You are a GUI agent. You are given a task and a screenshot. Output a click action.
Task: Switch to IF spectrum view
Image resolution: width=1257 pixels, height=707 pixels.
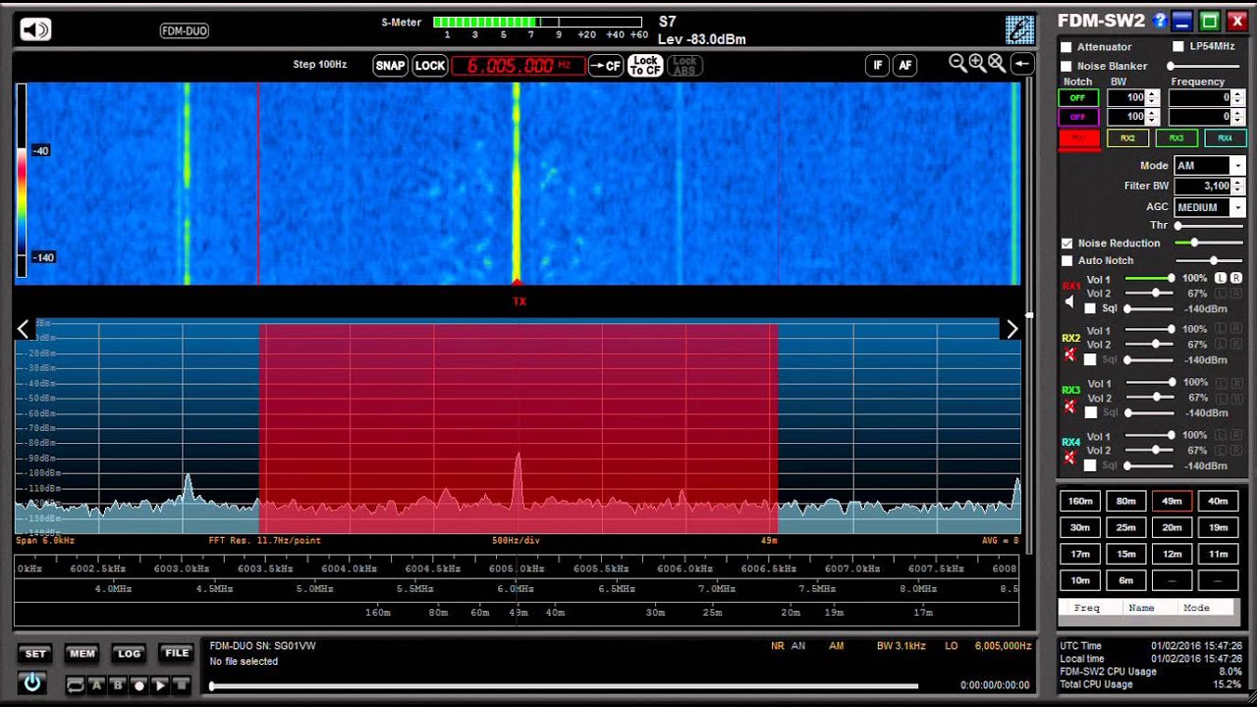(878, 66)
